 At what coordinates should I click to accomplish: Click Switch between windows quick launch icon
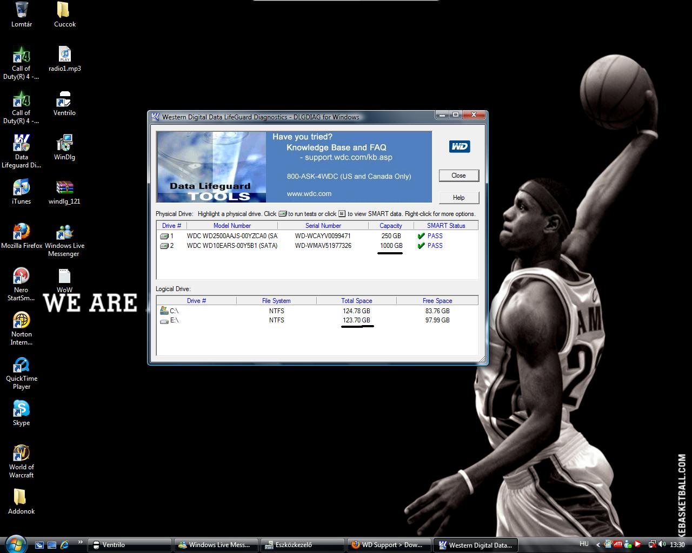(52, 545)
